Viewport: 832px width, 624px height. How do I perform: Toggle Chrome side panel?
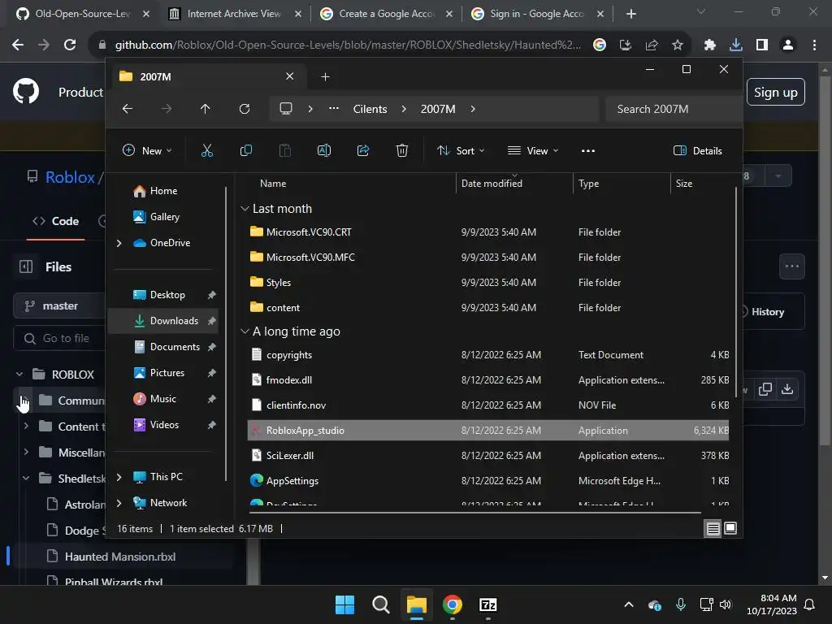click(762, 45)
